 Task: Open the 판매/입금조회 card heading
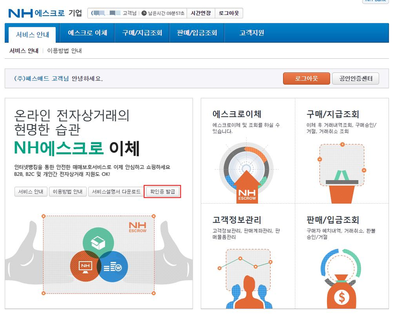pos(333,220)
